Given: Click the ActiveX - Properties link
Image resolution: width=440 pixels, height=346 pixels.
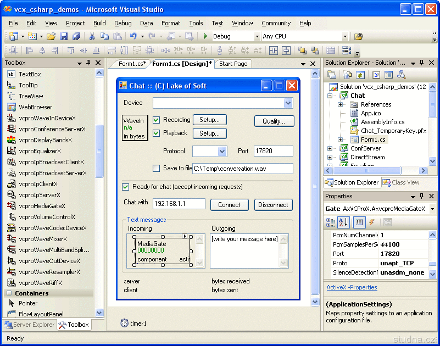Looking at the screenshot, I should coord(352,287).
